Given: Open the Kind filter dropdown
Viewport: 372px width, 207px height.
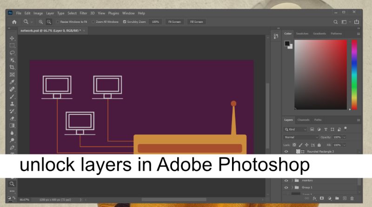Looking at the screenshot, I should coord(295,129).
